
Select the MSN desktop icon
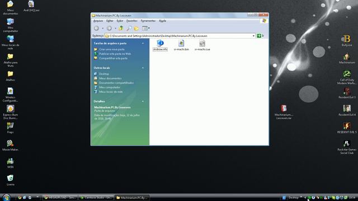tap(10, 163)
